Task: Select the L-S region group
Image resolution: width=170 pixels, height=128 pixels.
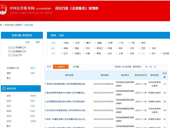Action: point(53,53)
